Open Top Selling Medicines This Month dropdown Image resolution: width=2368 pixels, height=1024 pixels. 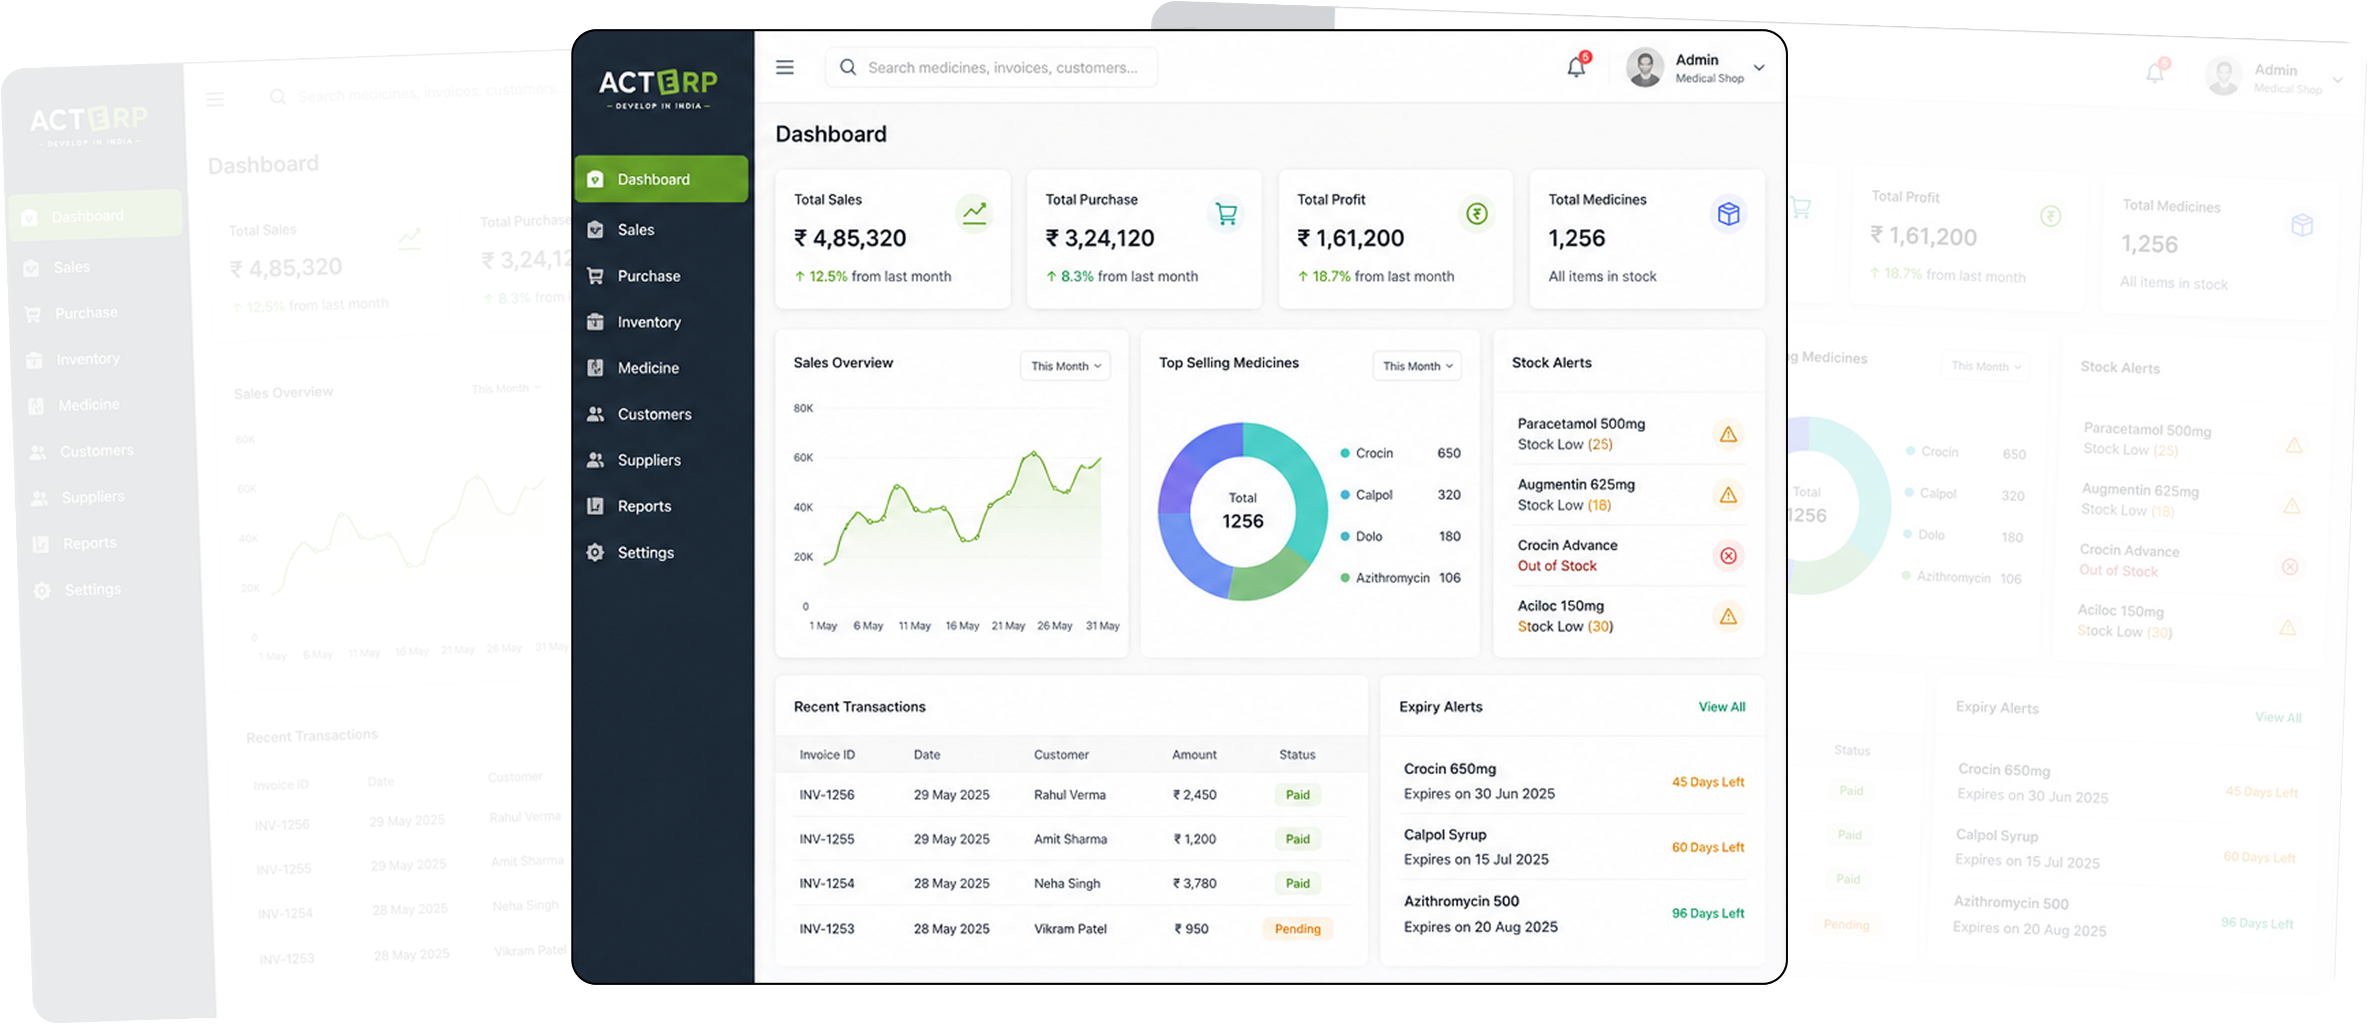coord(1416,366)
